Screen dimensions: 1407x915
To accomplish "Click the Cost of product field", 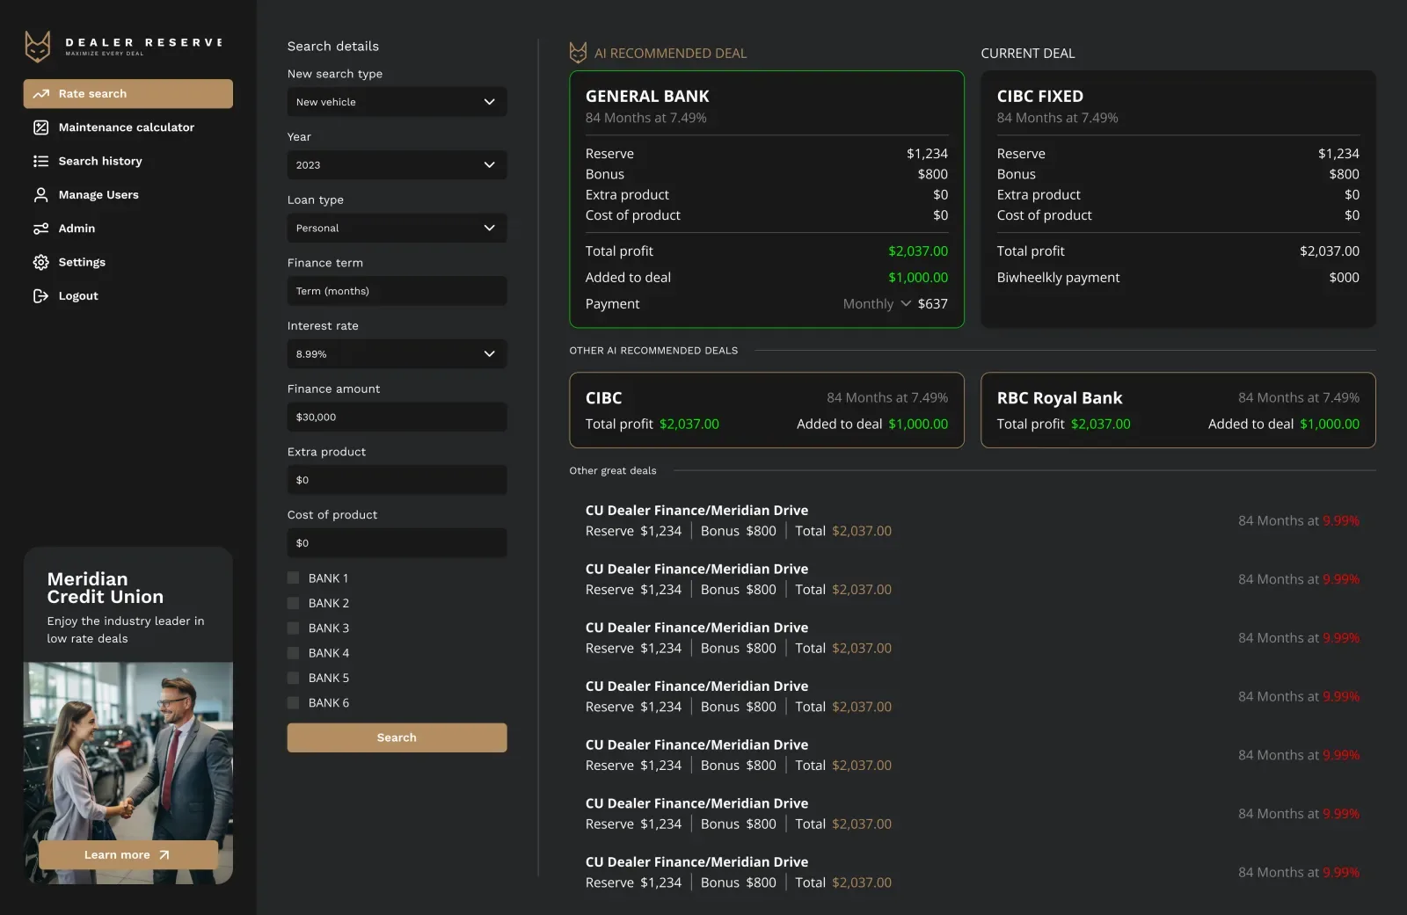I will point(397,543).
